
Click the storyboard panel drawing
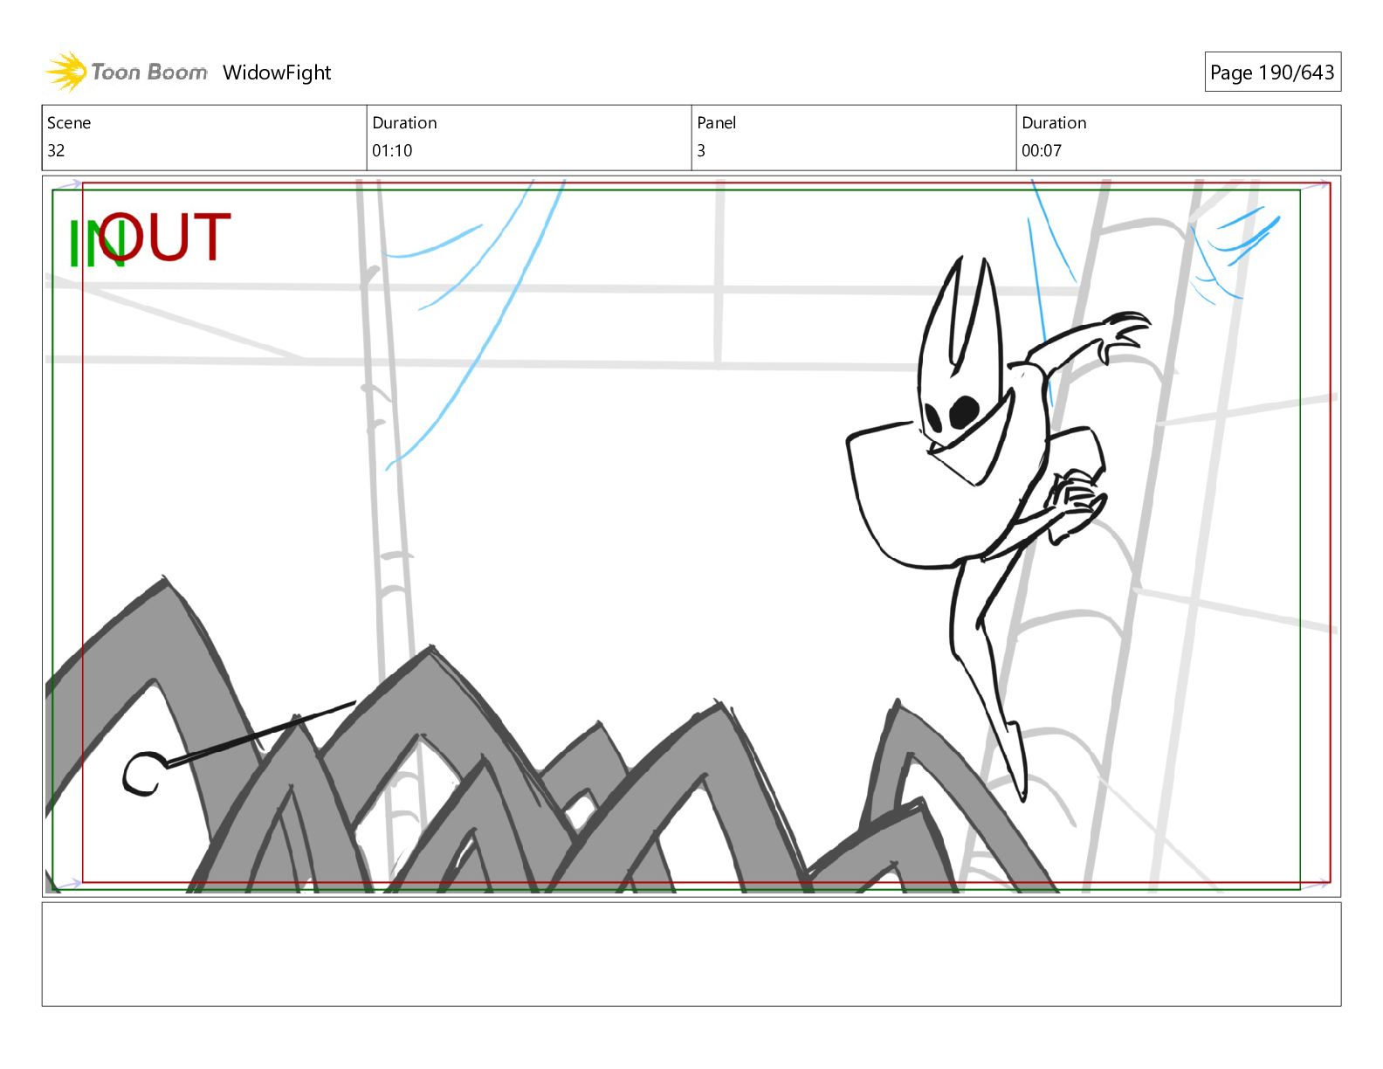pos(691,536)
